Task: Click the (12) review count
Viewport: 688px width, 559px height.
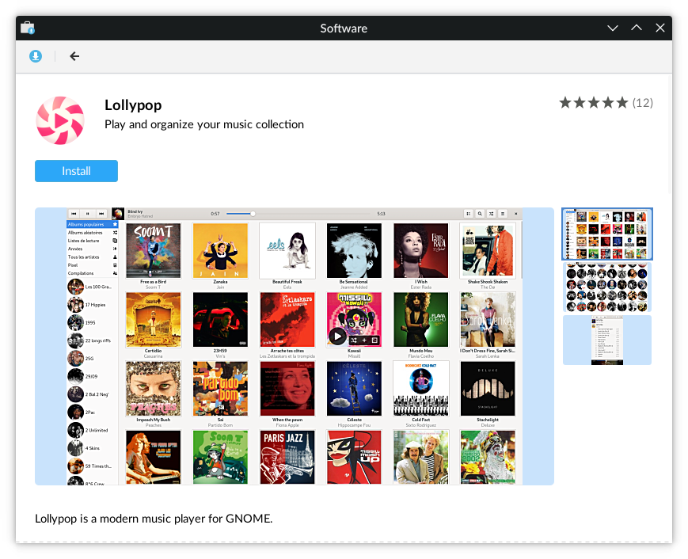Action: click(x=642, y=103)
